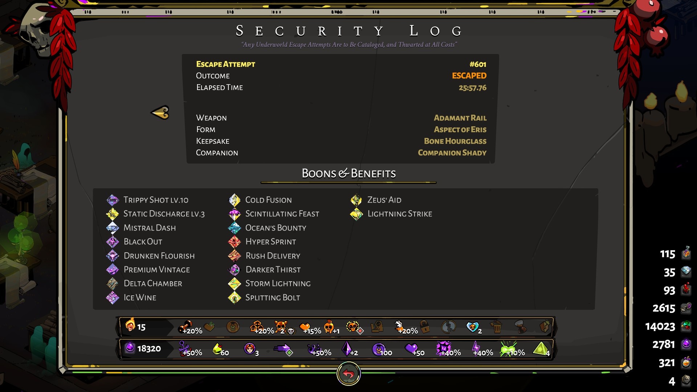Select the Mistral Dash boon entry
Viewport: 697px width, 392px height.
(x=141, y=228)
